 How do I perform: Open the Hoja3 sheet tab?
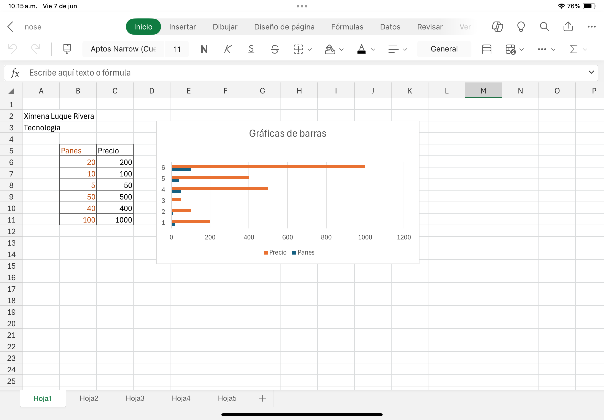click(135, 398)
